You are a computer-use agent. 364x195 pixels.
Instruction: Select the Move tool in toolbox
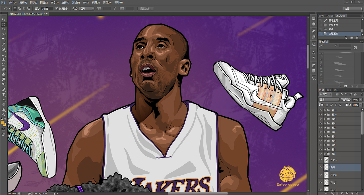4,19
